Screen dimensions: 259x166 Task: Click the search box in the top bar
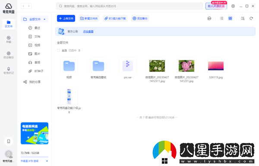point(129,6)
